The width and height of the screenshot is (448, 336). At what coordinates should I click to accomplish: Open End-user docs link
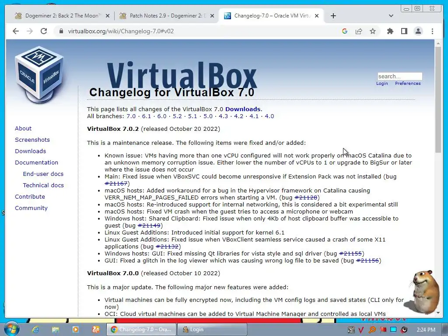coord(43,174)
